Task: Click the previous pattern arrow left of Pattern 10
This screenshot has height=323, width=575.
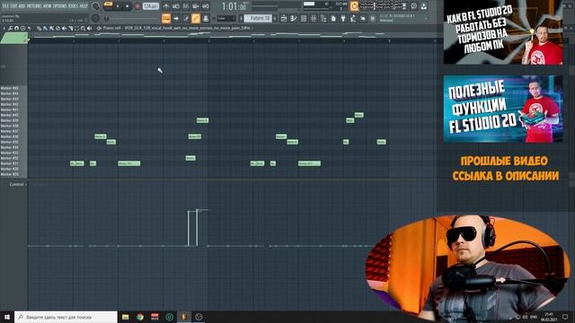Action: click(242, 18)
